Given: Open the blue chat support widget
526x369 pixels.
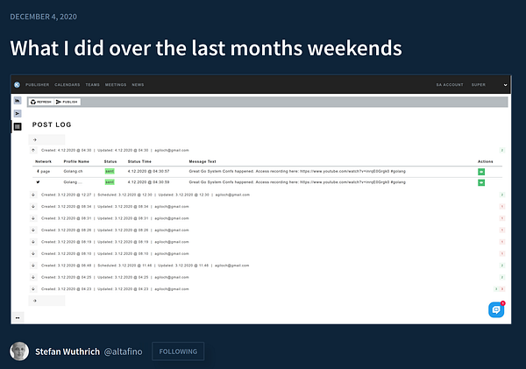Looking at the screenshot, I should (x=496, y=309).
